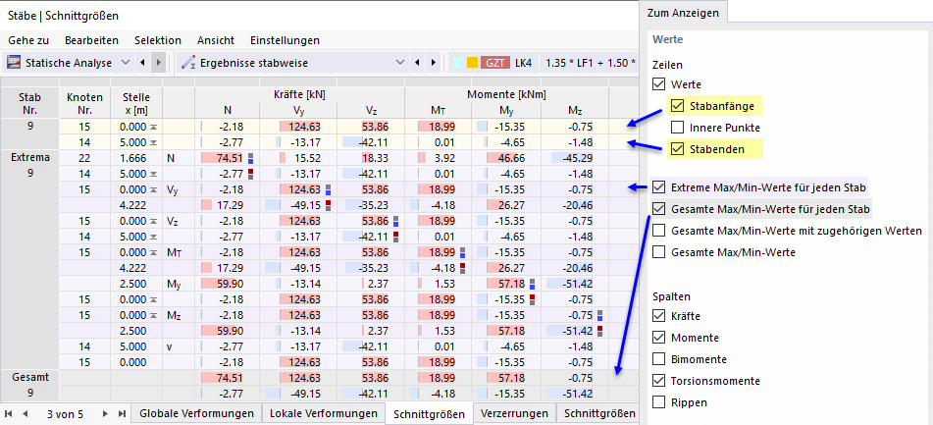The width and height of the screenshot is (933, 425).
Task: Click the Statische Analyse icon
Action: click(x=15, y=63)
